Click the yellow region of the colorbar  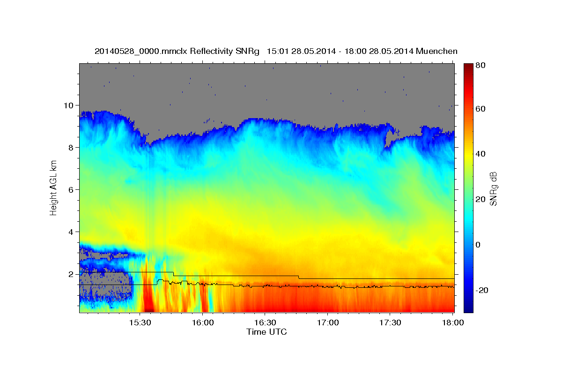tap(468, 155)
